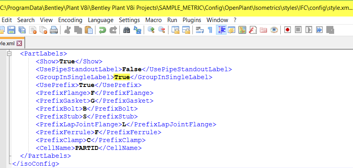Click the L value in PrefixLapJointFlange line
This screenshot has width=353, height=168.
124,124
